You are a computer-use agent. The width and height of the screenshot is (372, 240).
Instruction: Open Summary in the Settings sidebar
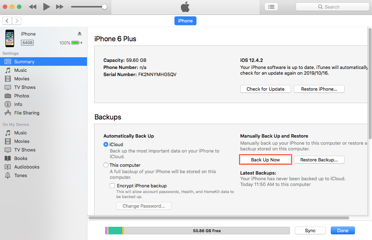(43, 62)
